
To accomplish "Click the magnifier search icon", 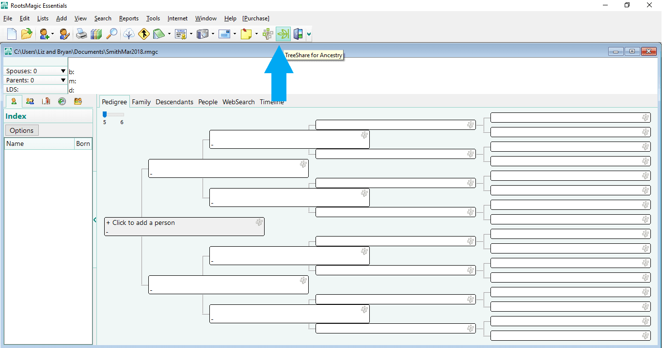I will 111,34.
